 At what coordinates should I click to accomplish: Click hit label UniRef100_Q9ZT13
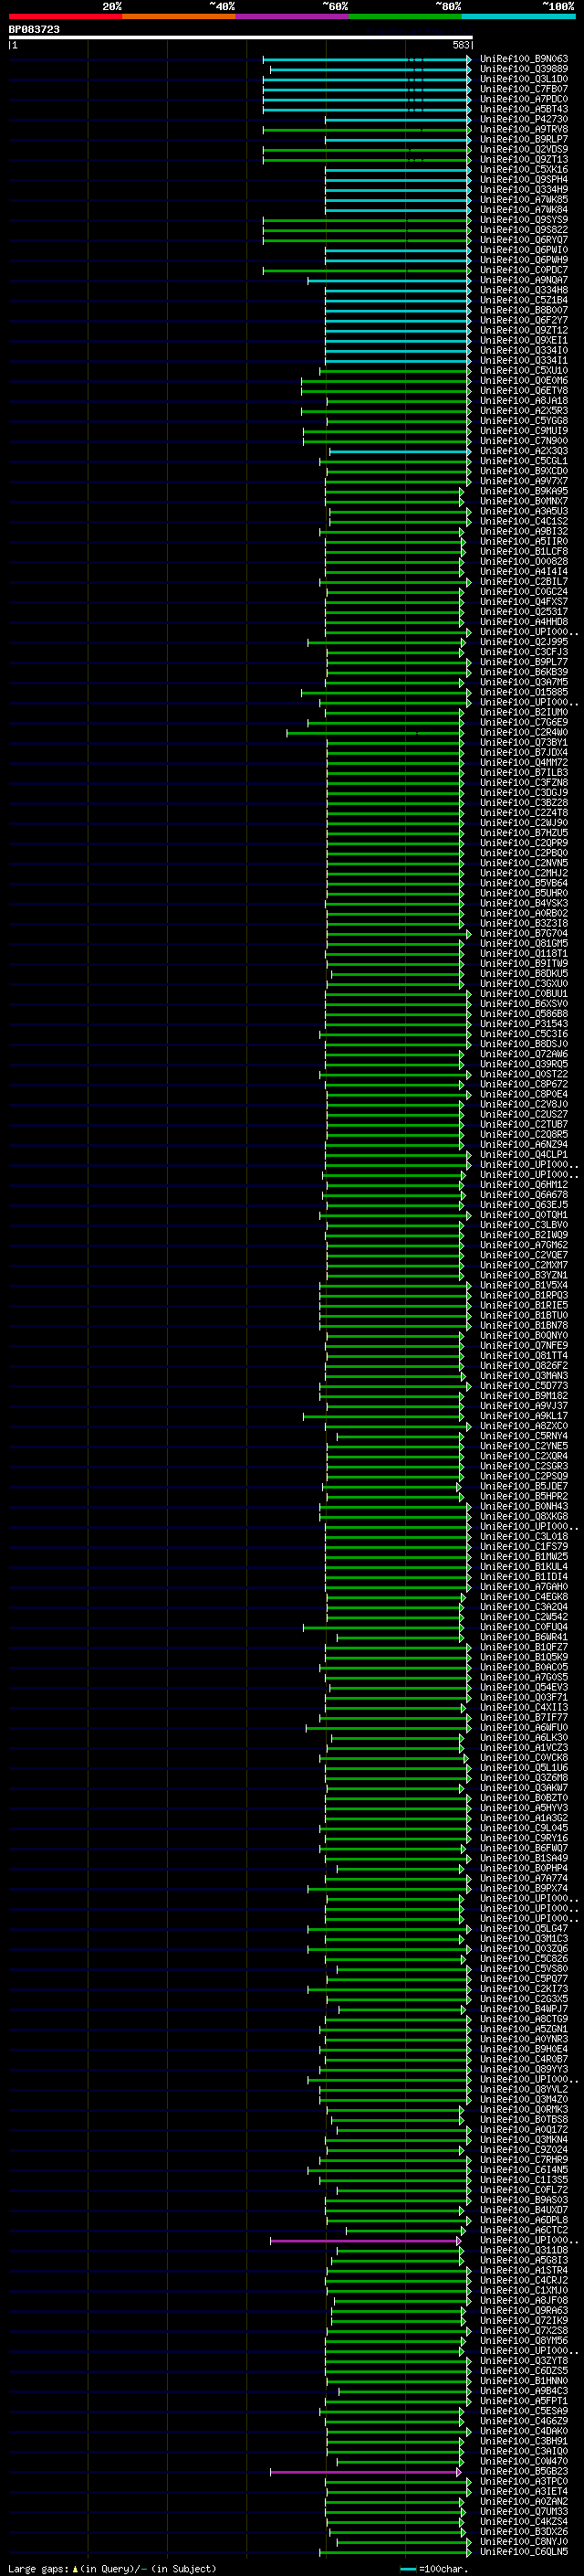pos(524,159)
